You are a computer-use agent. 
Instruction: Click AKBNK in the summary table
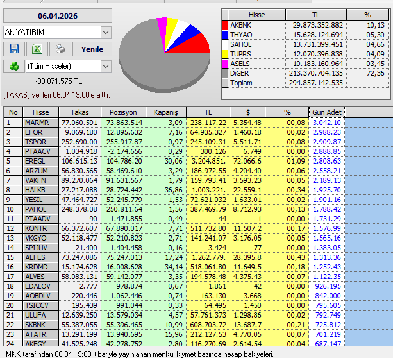click(256, 25)
